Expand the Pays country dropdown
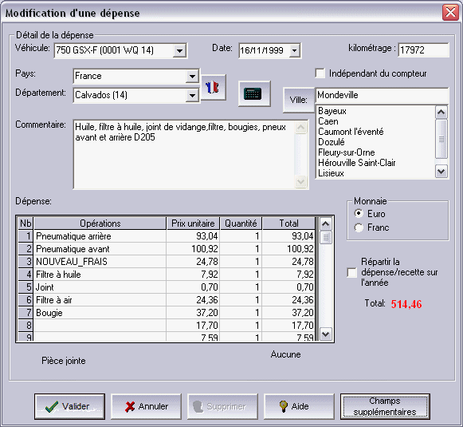The width and height of the screenshot is (463, 427). coord(192,77)
